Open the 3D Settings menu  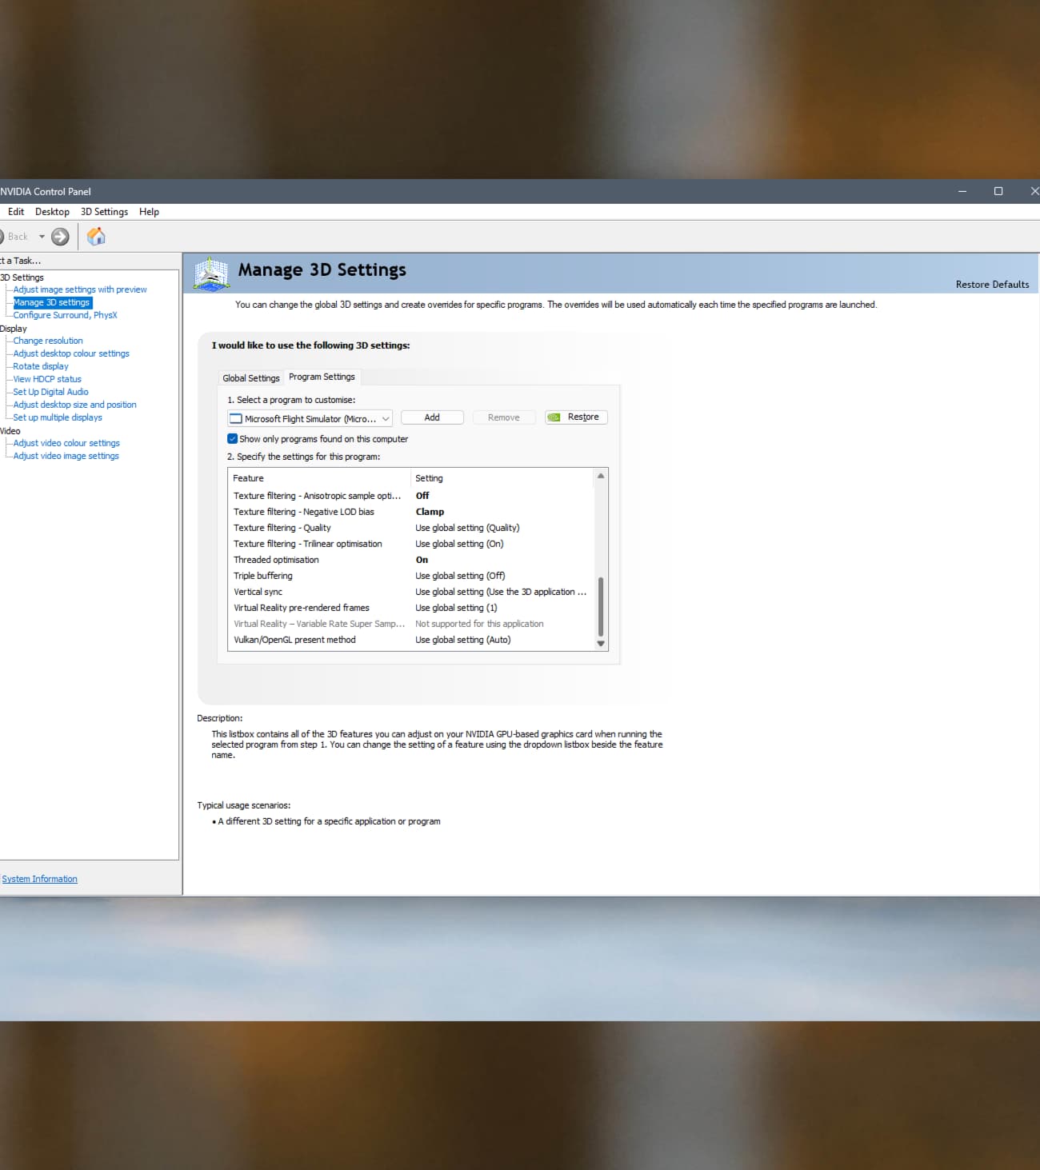(x=104, y=212)
